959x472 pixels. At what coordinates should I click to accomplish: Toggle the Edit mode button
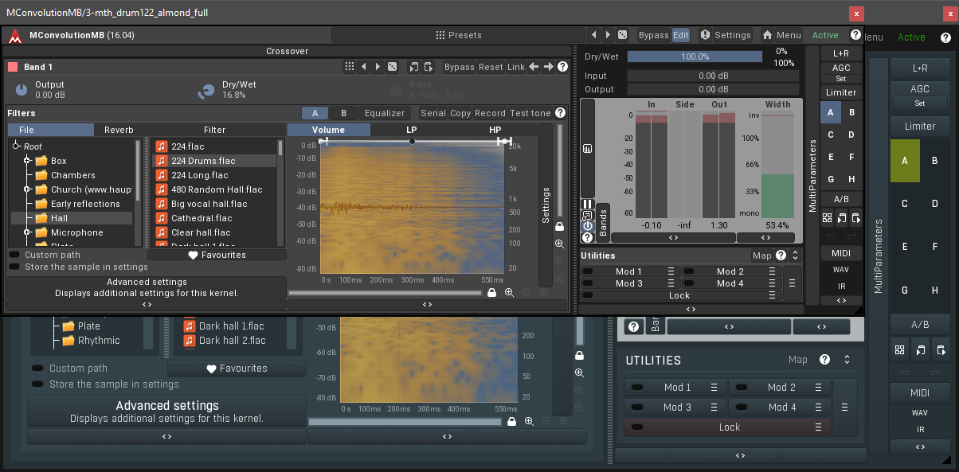point(681,35)
